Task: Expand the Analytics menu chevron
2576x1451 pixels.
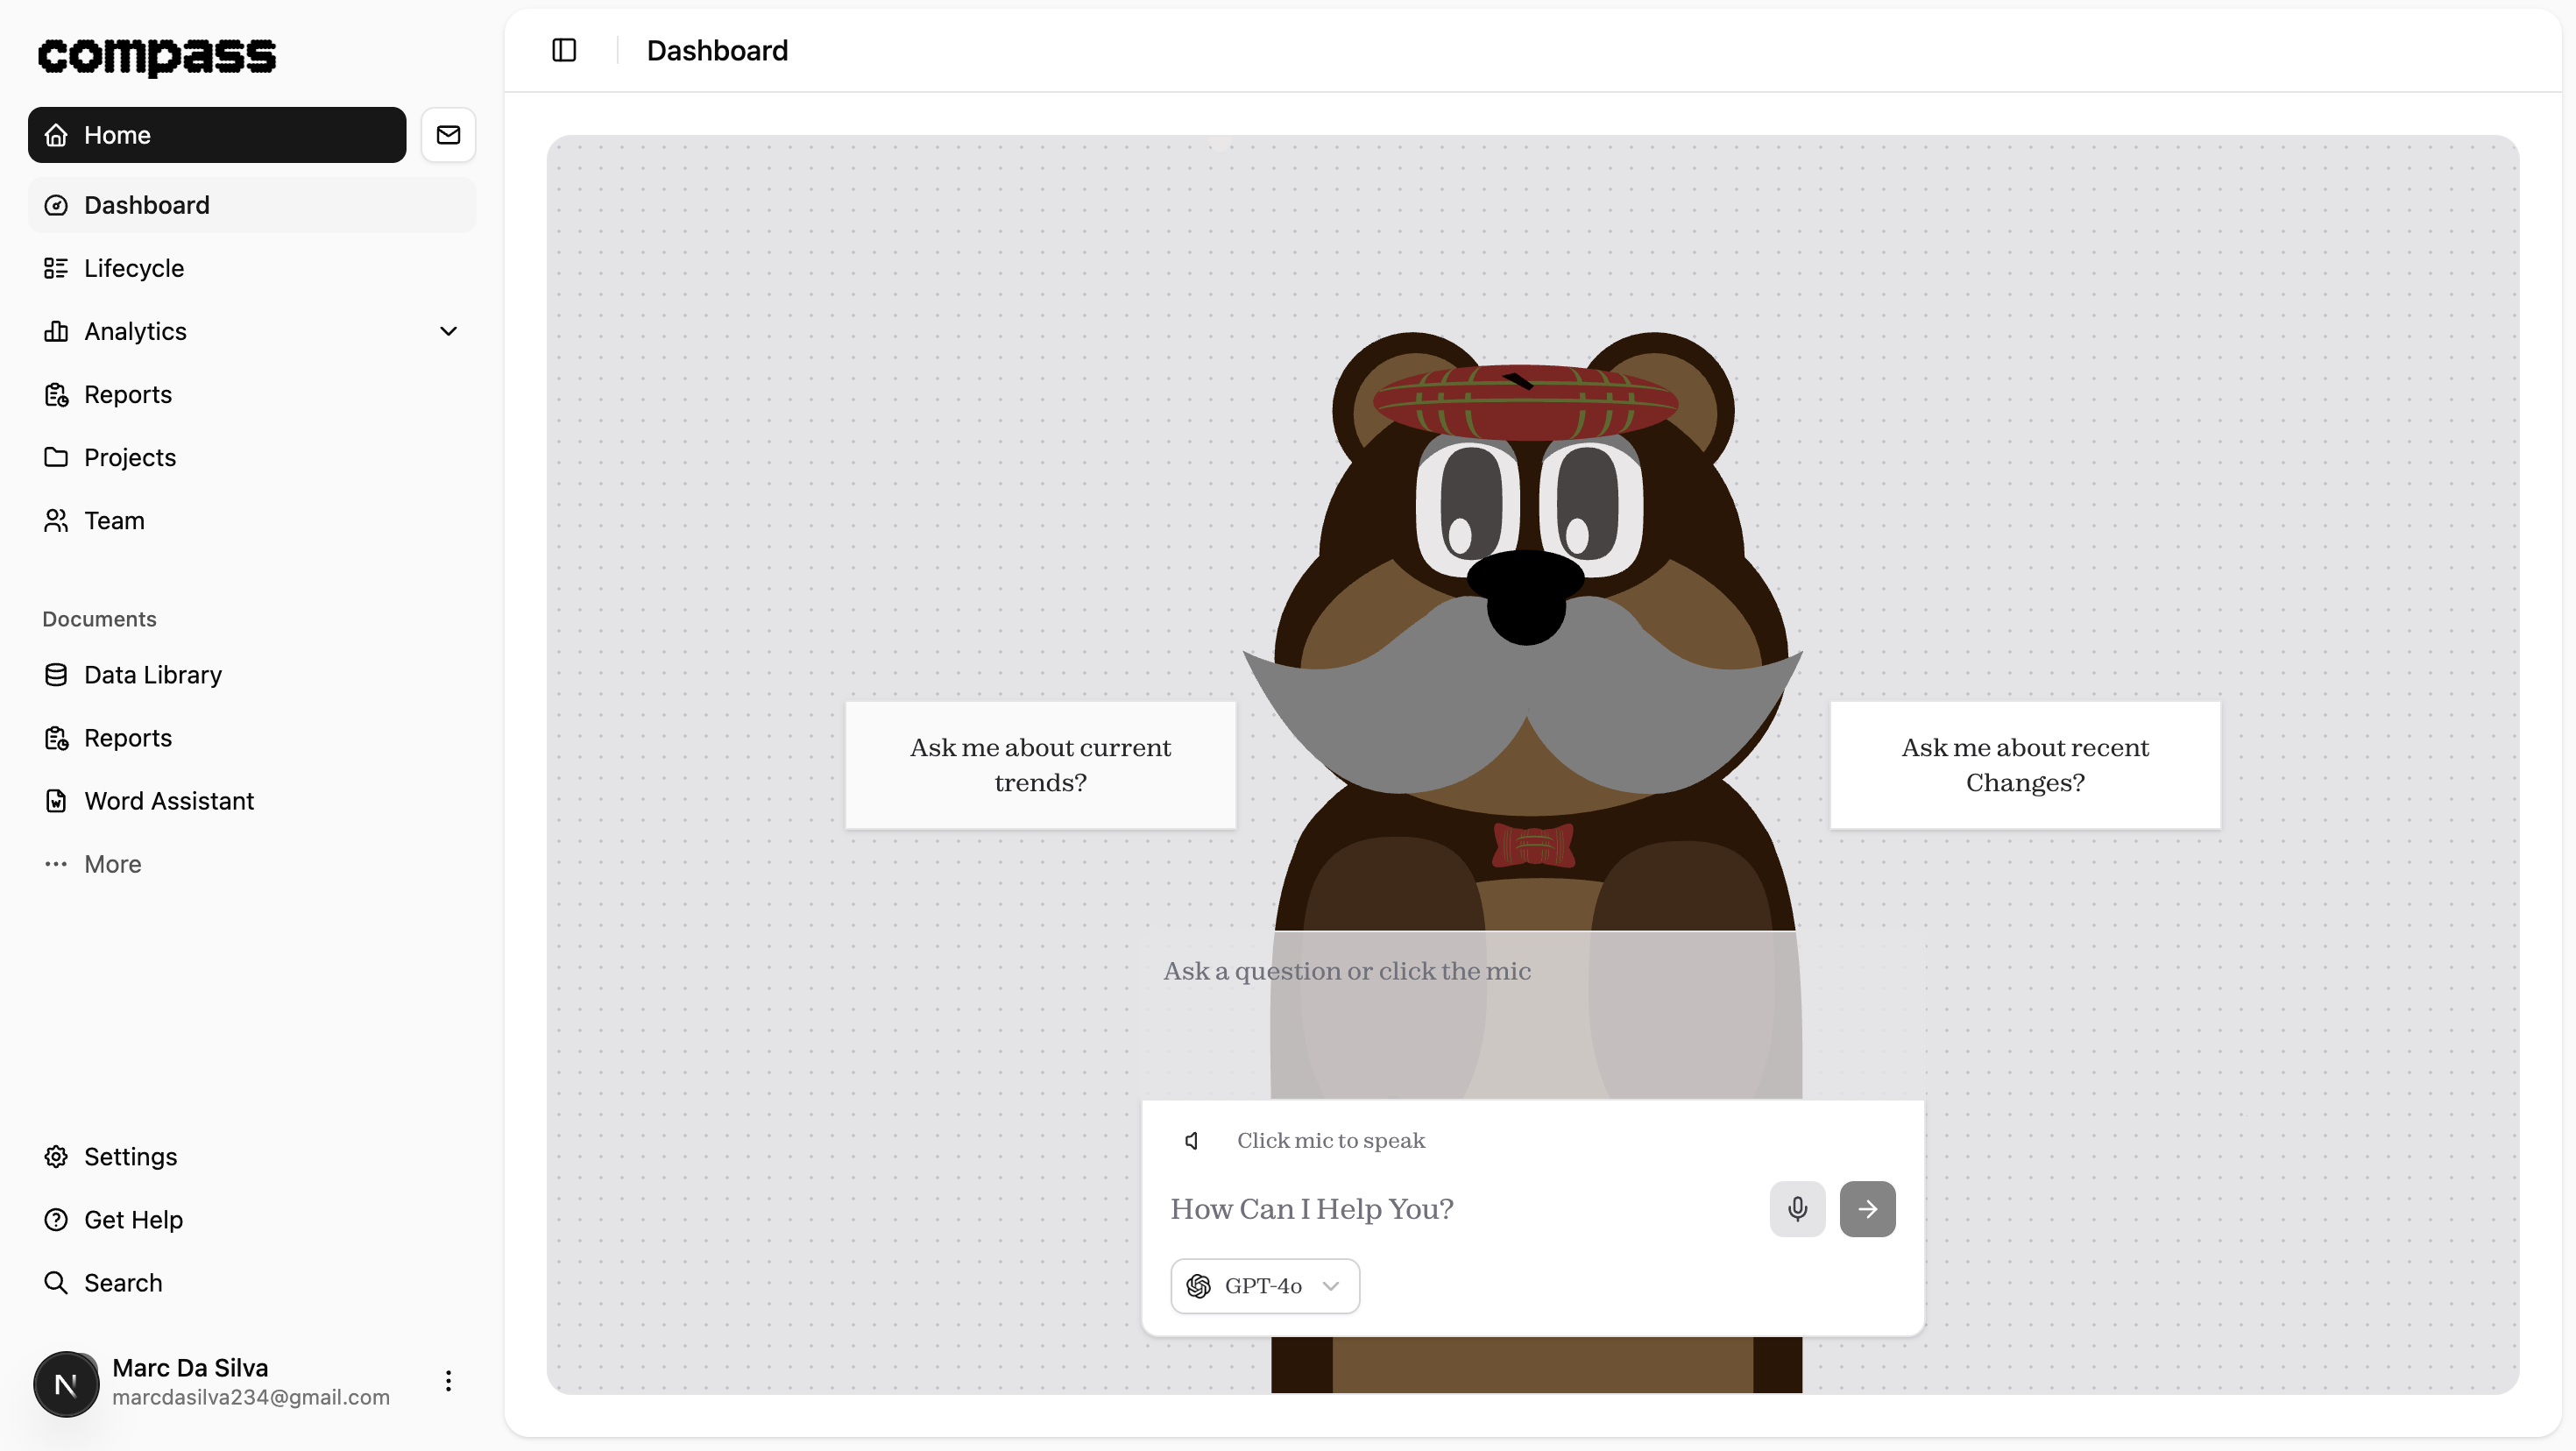Action: coord(448,331)
